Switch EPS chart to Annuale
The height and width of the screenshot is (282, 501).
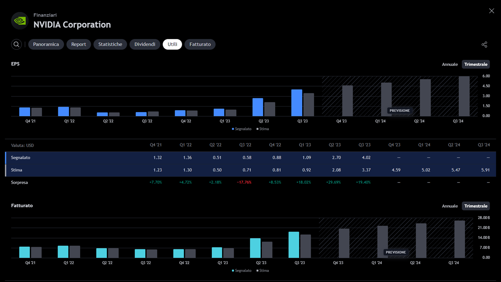(450, 64)
